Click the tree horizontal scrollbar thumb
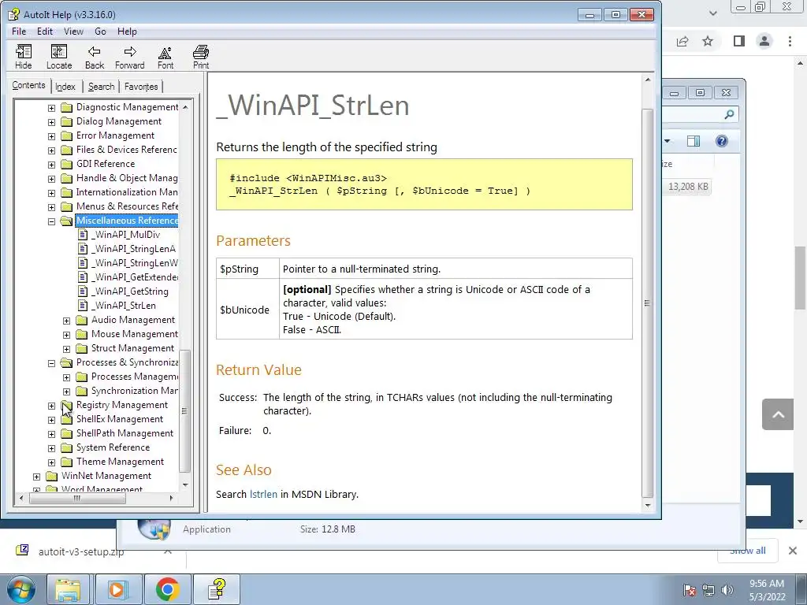 click(77, 498)
